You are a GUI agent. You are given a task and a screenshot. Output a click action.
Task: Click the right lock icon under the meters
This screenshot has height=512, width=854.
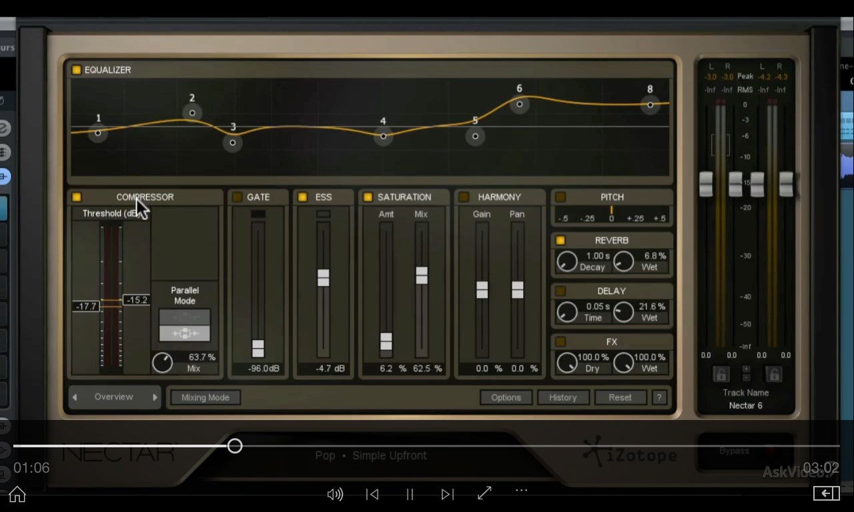click(x=774, y=374)
